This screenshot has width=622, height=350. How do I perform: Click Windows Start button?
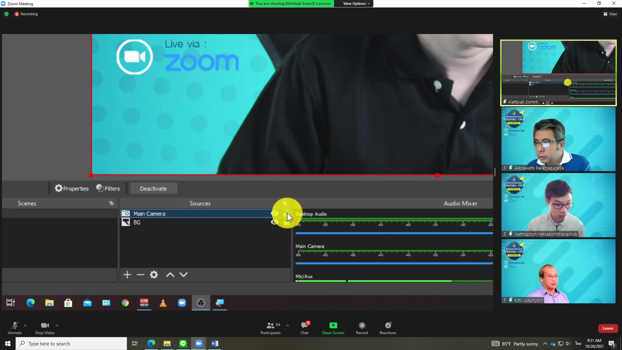(x=8, y=344)
